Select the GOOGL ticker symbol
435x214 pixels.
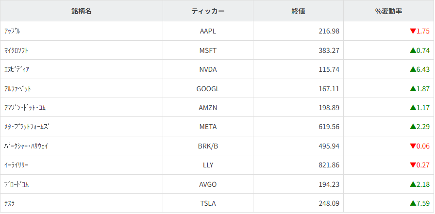[208, 88]
